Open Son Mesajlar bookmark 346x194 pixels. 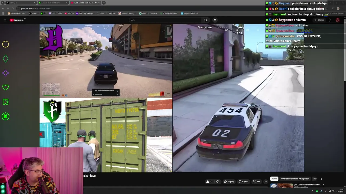coord(17,13)
